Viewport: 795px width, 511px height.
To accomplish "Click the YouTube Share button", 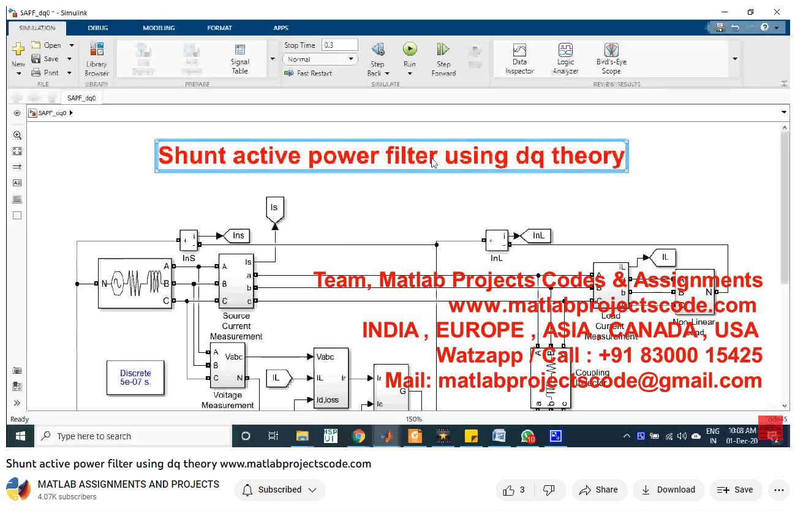I will click(600, 490).
